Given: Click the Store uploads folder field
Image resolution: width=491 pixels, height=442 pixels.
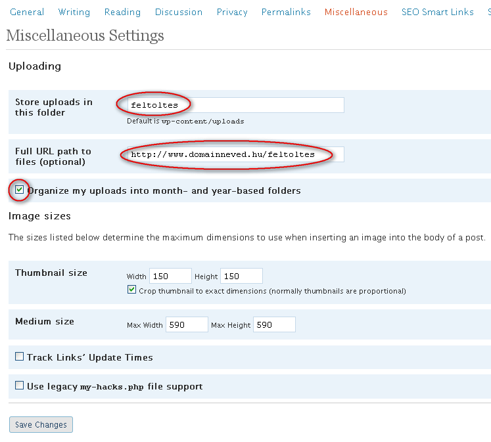Looking at the screenshot, I should (235, 105).
